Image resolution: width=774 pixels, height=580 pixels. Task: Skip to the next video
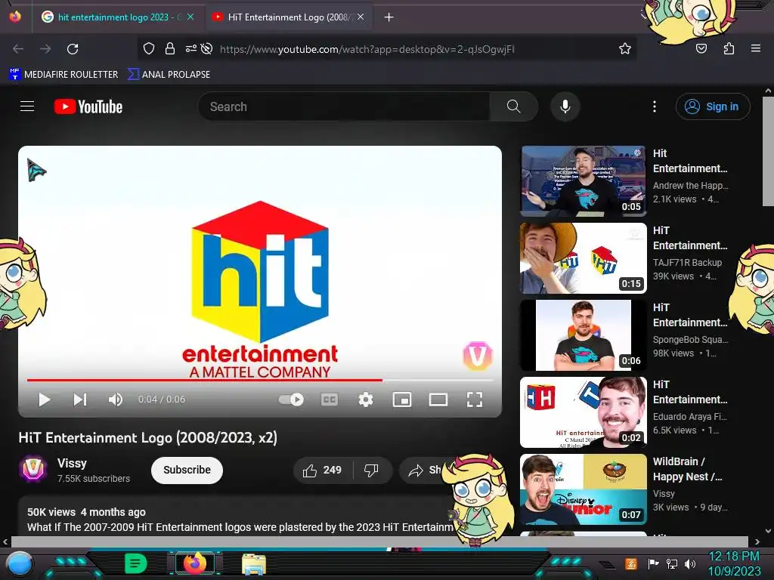80,400
